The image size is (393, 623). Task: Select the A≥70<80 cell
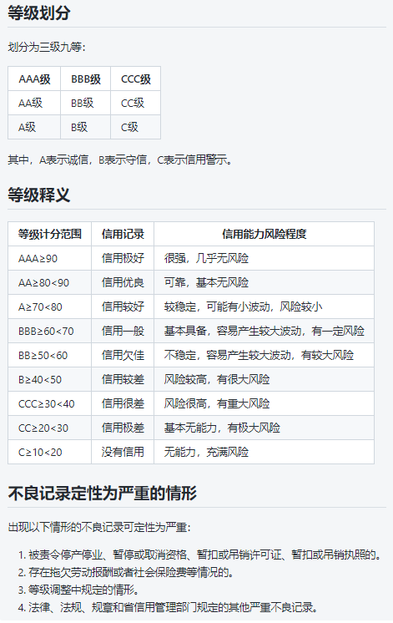coord(49,306)
